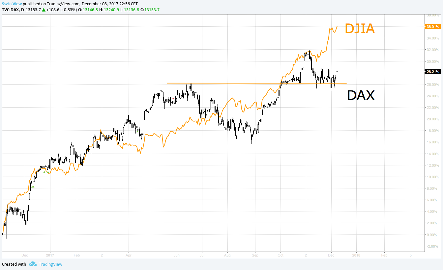Click the L:13136.8 low value
This screenshot has height=270, width=443.
point(129,10)
